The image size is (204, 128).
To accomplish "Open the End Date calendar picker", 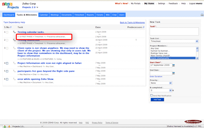I will tap(174, 73).
